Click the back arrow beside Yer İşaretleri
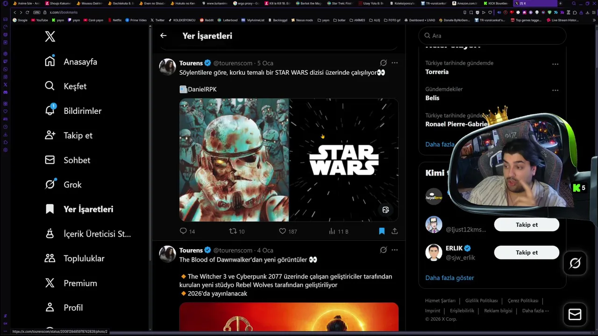Image resolution: width=598 pixels, height=336 pixels. pos(163,35)
